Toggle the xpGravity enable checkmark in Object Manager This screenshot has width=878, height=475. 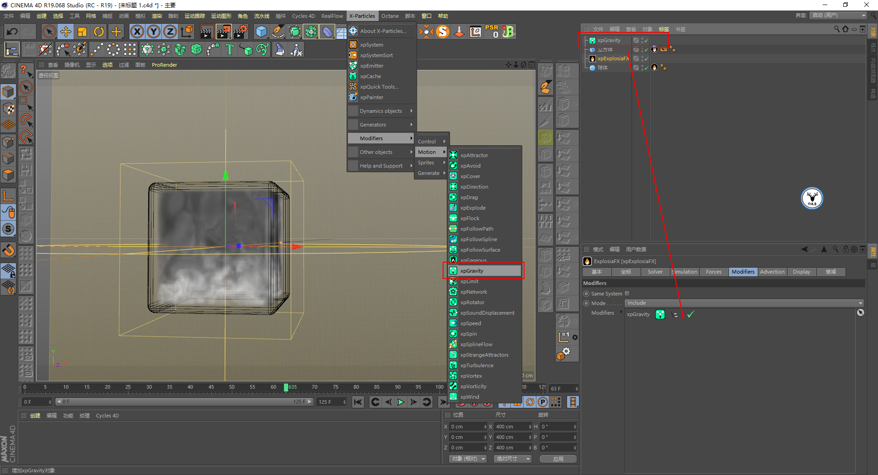[x=647, y=40]
